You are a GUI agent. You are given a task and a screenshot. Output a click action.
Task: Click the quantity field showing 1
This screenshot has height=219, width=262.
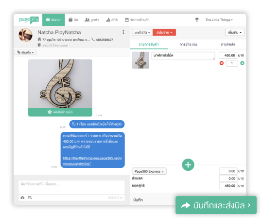coord(232,63)
